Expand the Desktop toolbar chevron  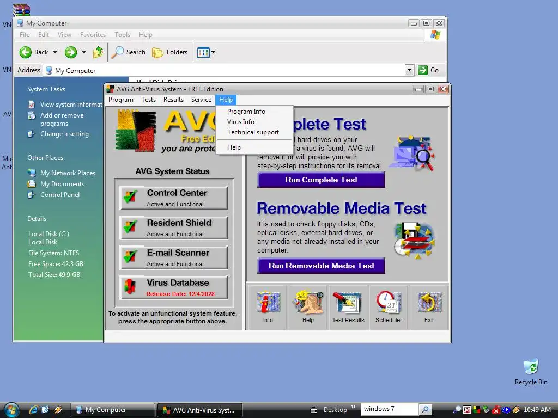353,407
